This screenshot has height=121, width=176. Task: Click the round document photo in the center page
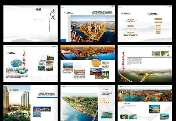(96, 62)
